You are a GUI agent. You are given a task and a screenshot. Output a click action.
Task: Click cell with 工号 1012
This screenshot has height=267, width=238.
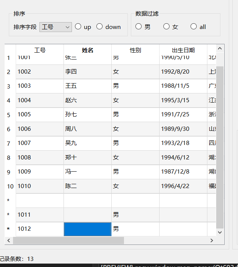tap(40, 229)
